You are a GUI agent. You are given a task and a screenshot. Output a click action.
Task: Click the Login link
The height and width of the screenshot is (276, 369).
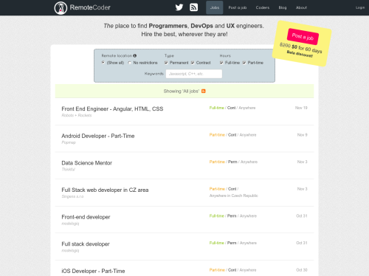(360, 7)
